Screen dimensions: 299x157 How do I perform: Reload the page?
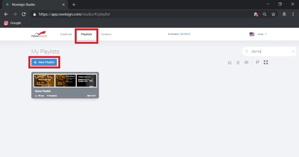tap(24, 14)
